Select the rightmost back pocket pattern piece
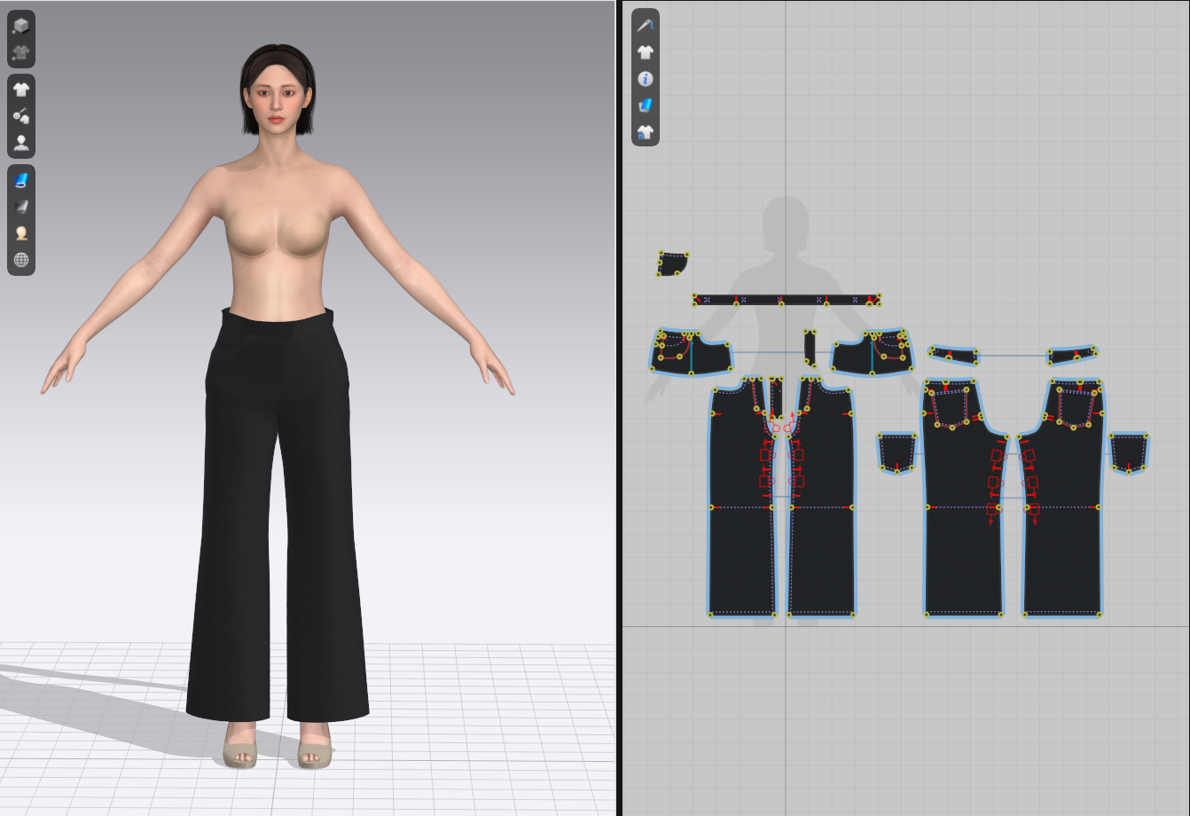The width and height of the screenshot is (1190, 816). tap(1128, 451)
